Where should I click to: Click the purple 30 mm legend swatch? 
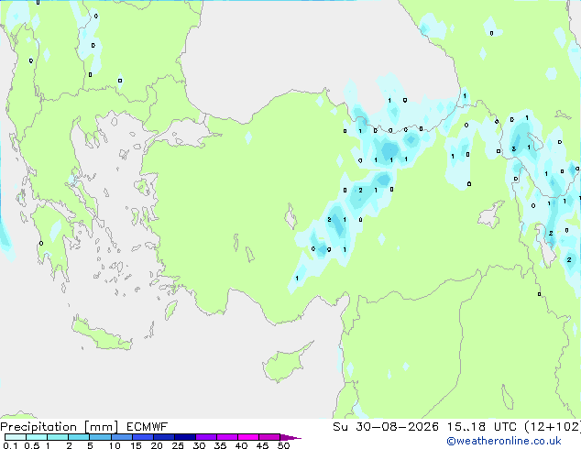click(x=205, y=437)
